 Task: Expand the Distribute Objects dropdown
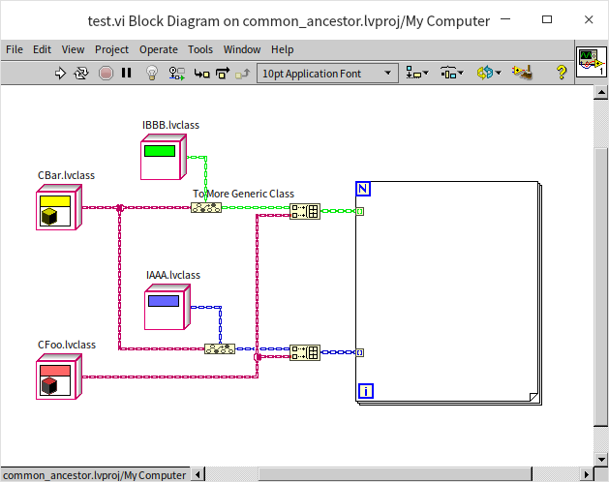pos(451,73)
